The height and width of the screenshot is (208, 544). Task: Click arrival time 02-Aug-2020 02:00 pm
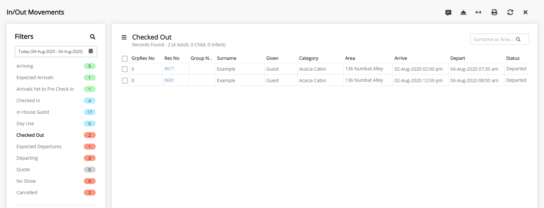click(x=418, y=69)
